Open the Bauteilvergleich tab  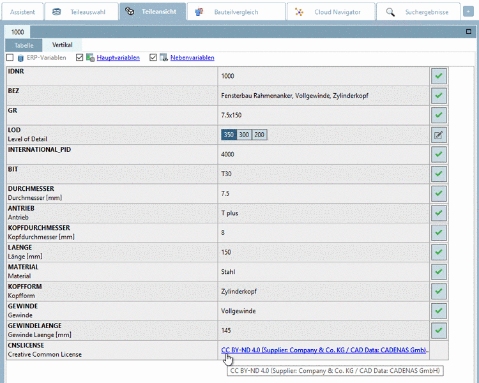pos(236,12)
